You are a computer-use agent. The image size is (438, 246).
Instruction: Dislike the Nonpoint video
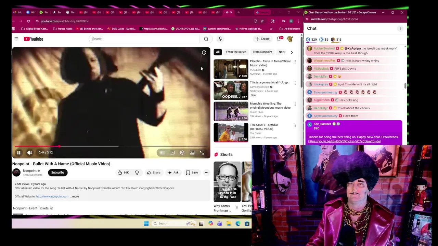(137, 173)
